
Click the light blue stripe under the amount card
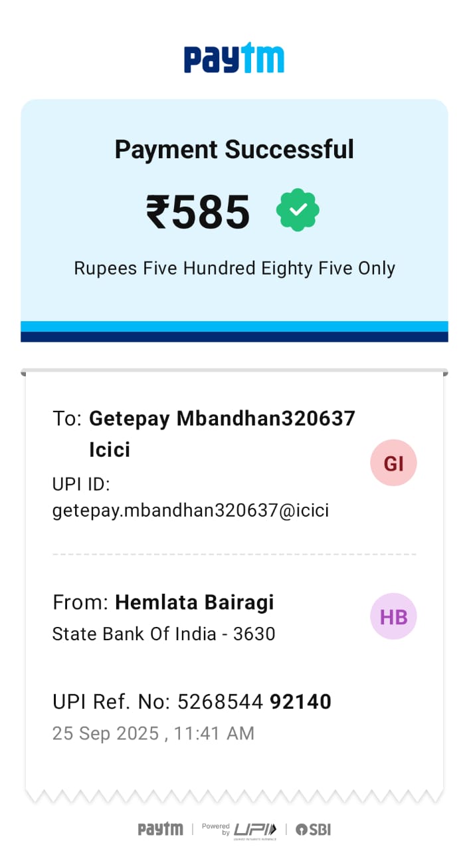(x=234, y=326)
